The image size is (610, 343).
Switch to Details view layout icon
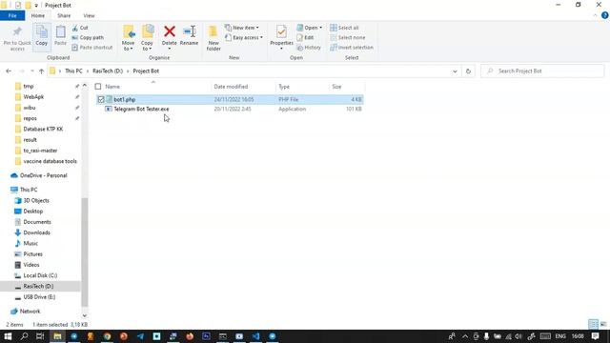[593, 324]
